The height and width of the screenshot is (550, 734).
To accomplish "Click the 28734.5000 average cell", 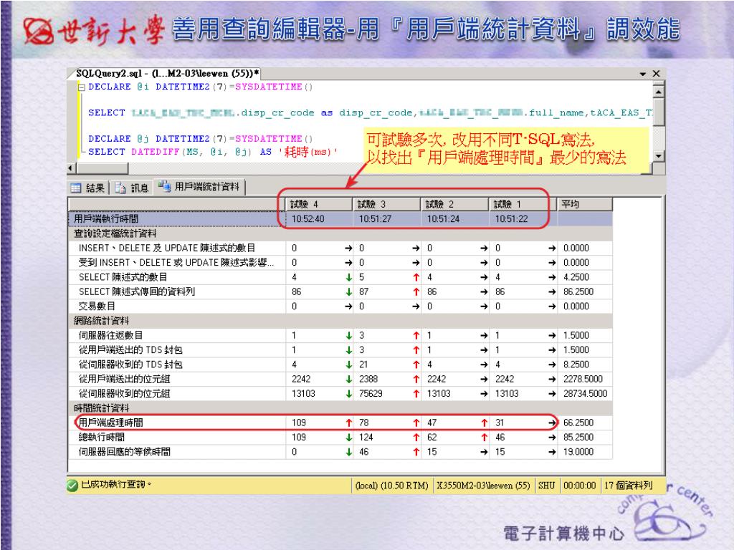I will coord(585,394).
